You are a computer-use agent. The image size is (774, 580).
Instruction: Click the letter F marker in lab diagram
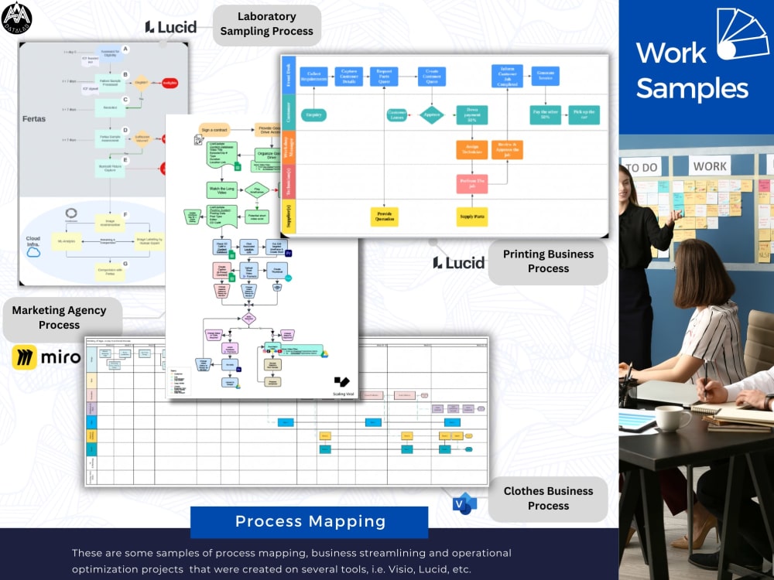[125, 215]
